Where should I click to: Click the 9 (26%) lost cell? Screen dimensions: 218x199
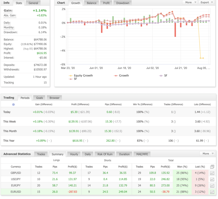pyautogui.click(x=200, y=185)
